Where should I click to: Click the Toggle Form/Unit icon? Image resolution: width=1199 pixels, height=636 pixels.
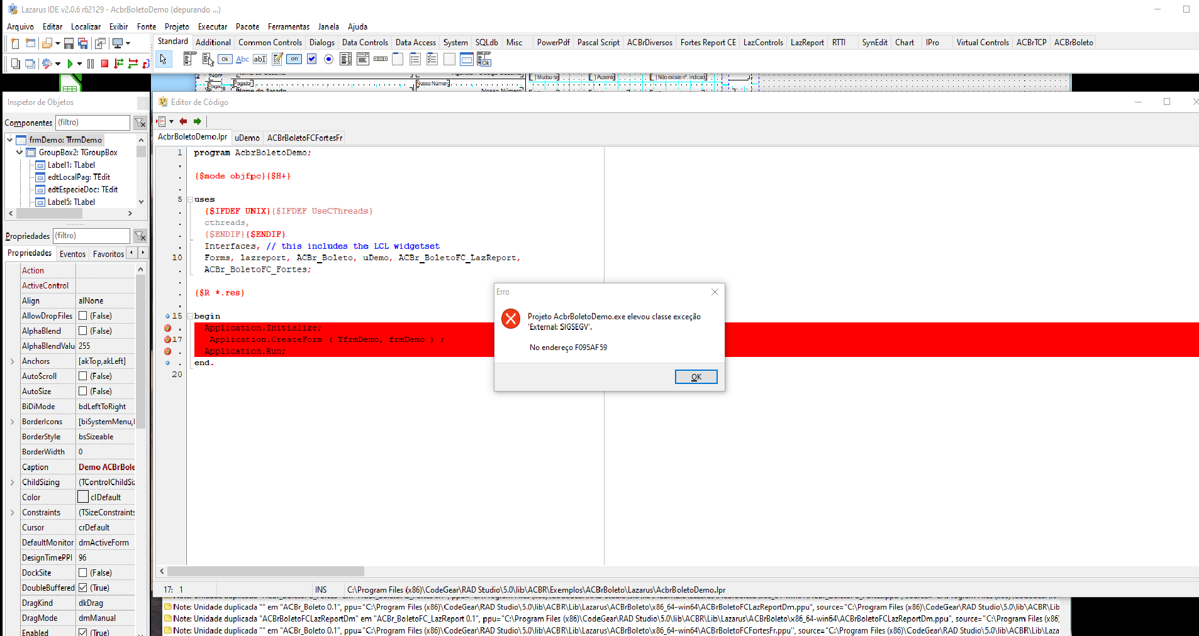tap(100, 43)
